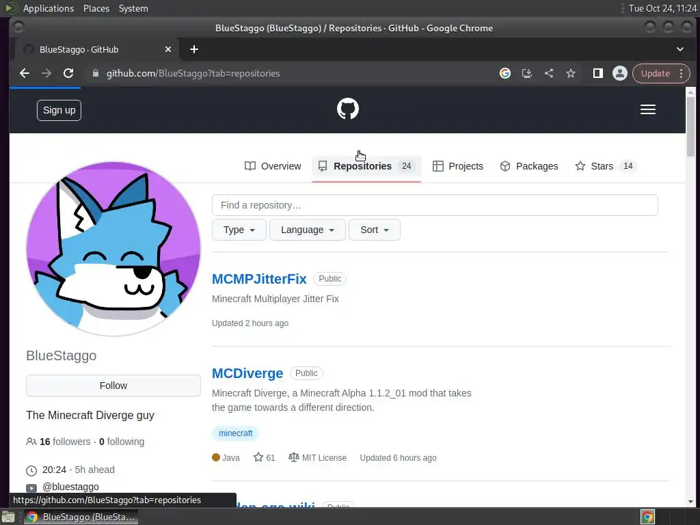Open Chrome's three-dot menu
Image resolution: width=700 pixels, height=525 pixels.
(682, 73)
